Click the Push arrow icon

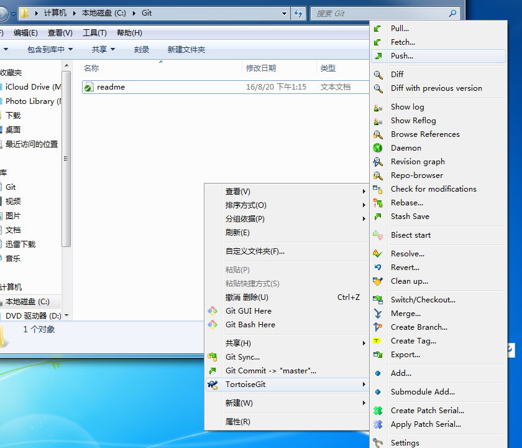[x=378, y=56]
